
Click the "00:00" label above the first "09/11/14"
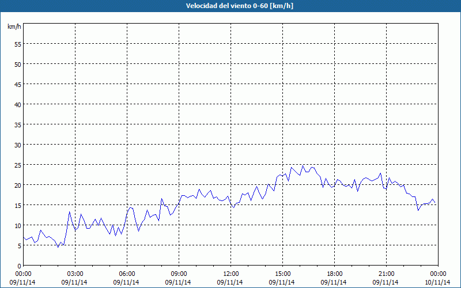point(23,274)
